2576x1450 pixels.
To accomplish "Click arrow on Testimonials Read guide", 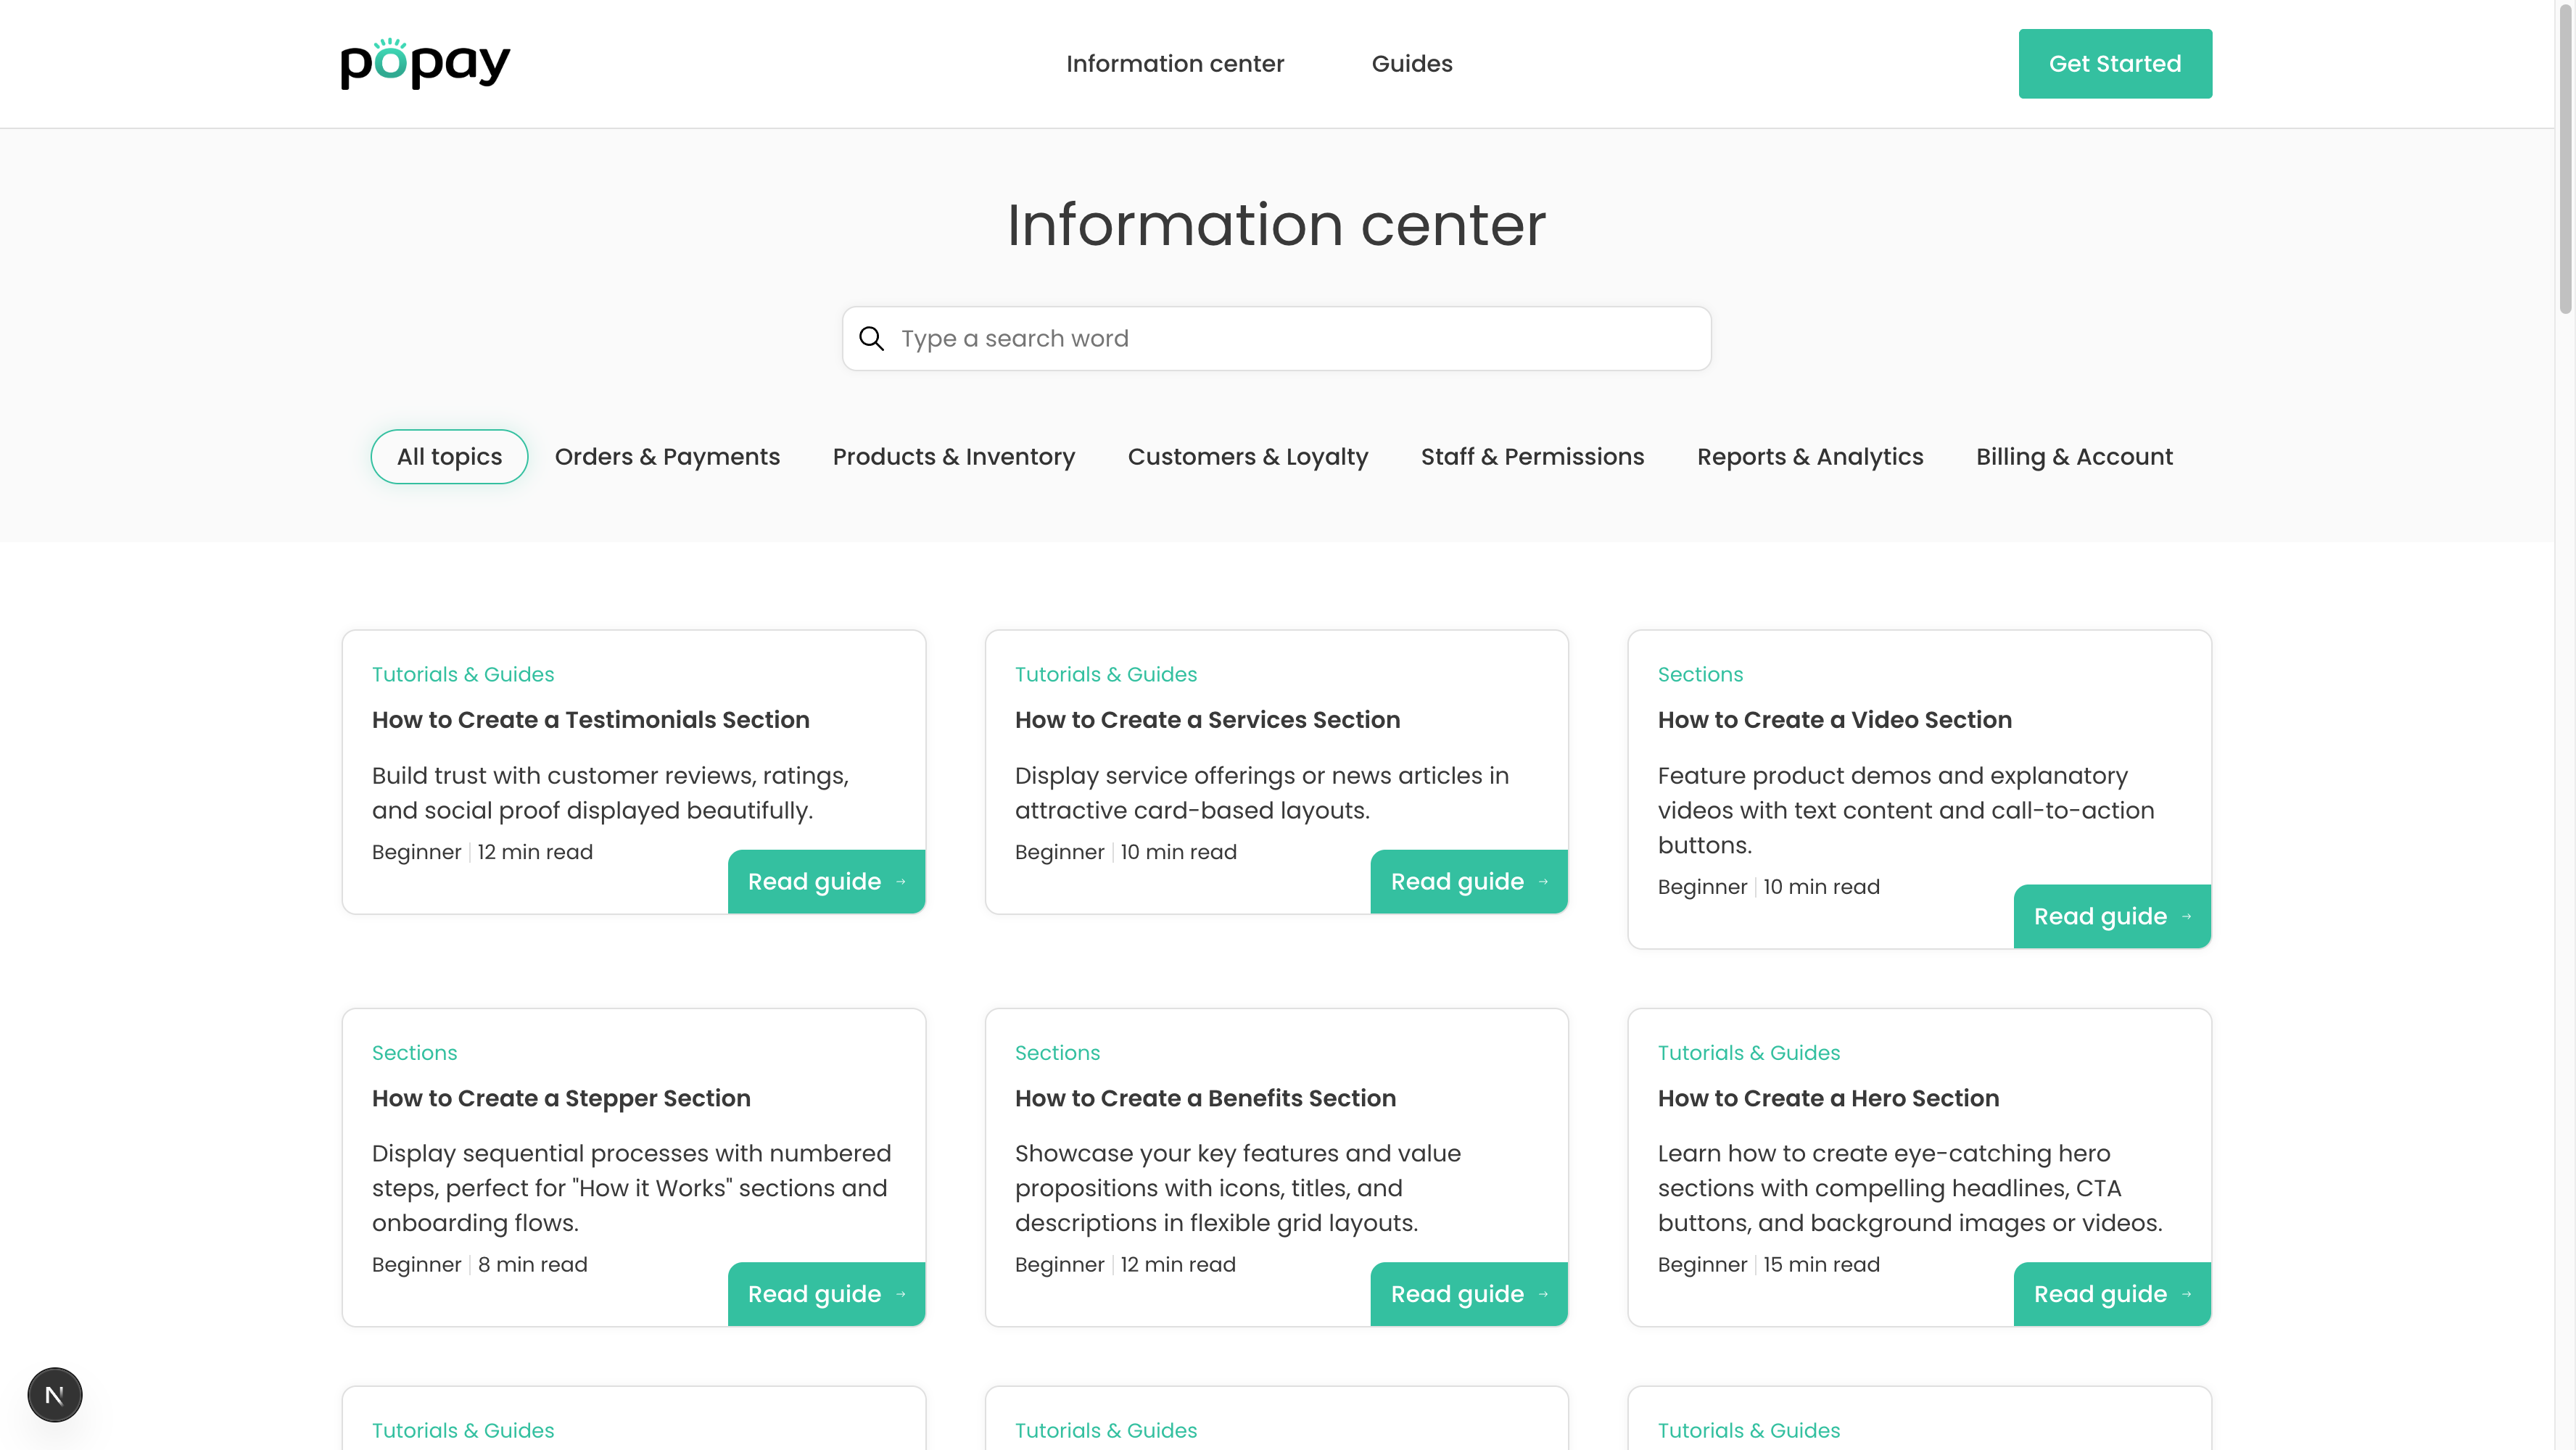I will click(x=901, y=882).
